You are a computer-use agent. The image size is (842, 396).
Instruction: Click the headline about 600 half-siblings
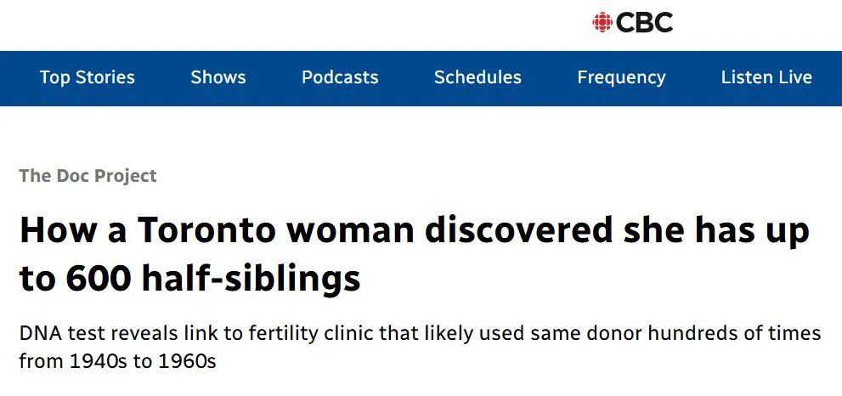point(414,253)
